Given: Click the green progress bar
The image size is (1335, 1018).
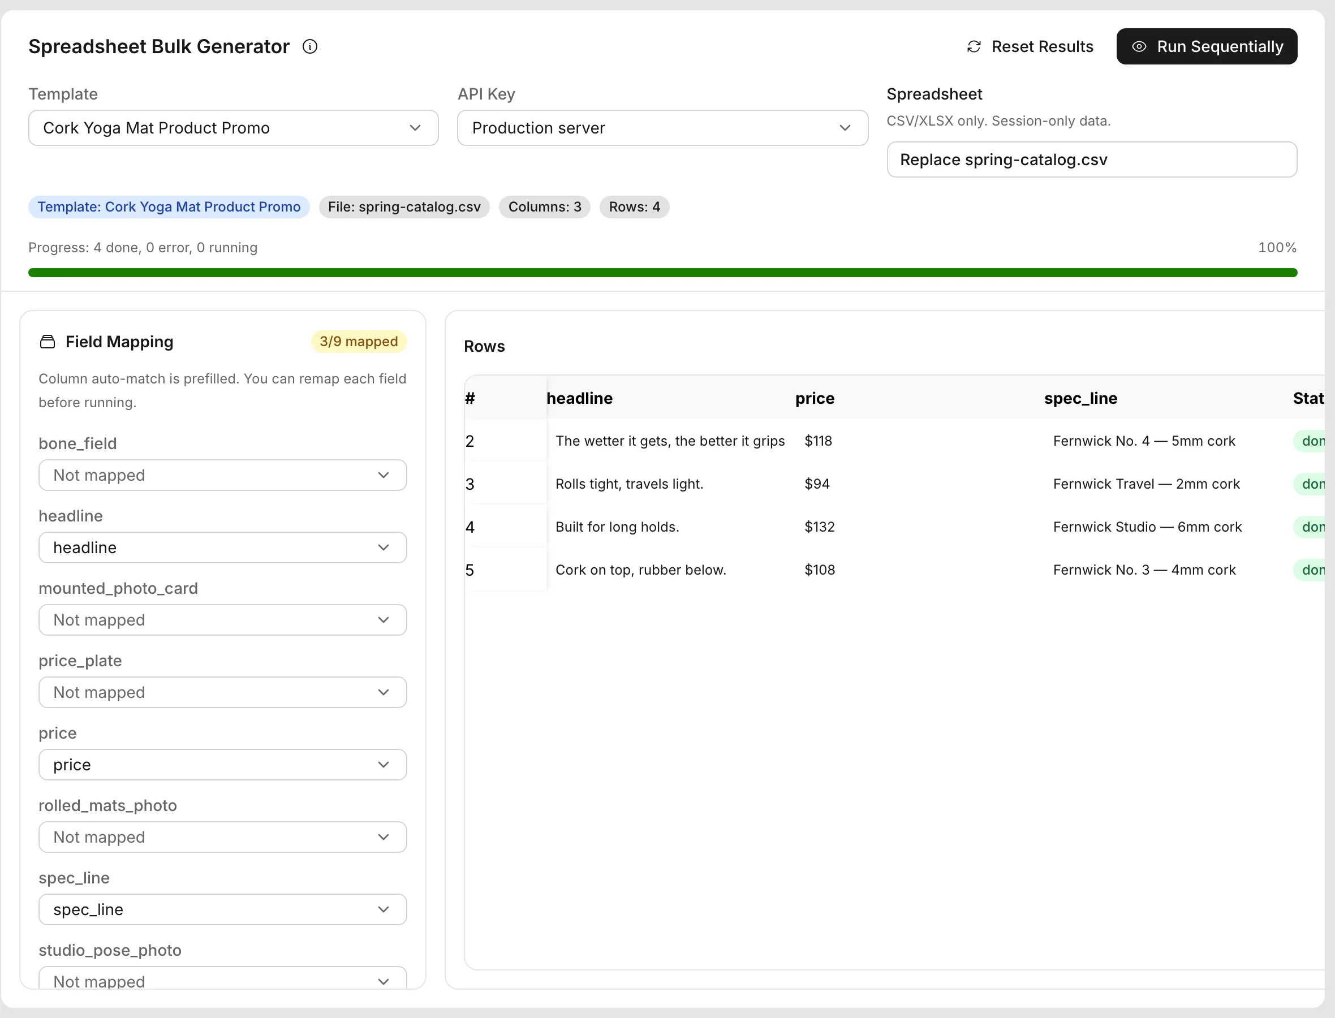Looking at the screenshot, I should point(662,273).
